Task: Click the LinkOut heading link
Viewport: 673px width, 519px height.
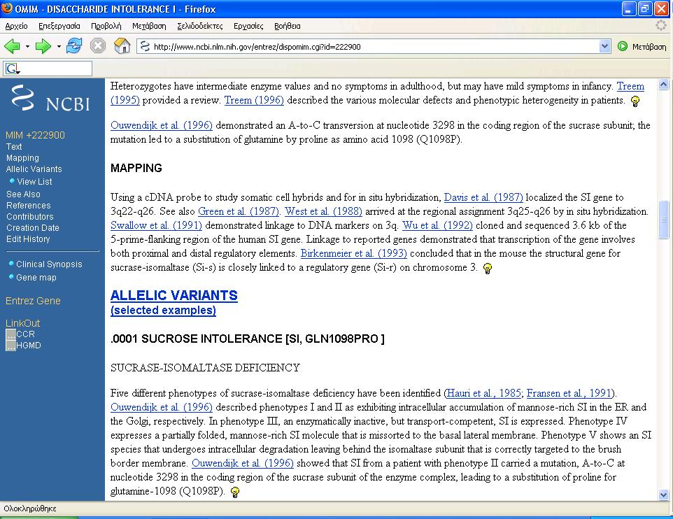Action: coord(23,323)
